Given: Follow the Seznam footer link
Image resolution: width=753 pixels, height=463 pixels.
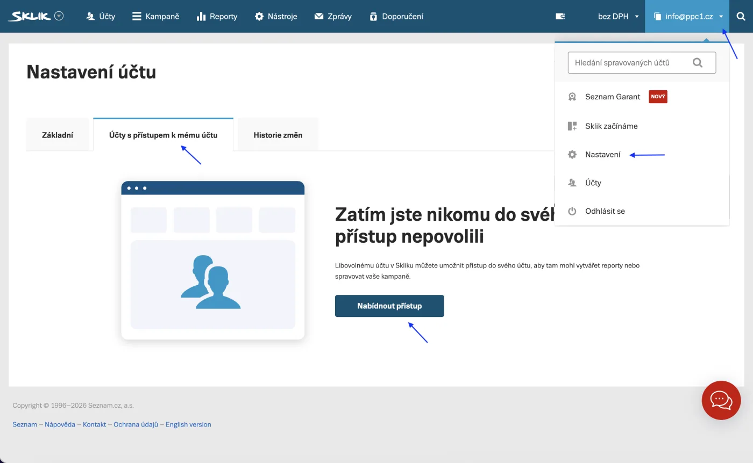Looking at the screenshot, I should coord(25,424).
